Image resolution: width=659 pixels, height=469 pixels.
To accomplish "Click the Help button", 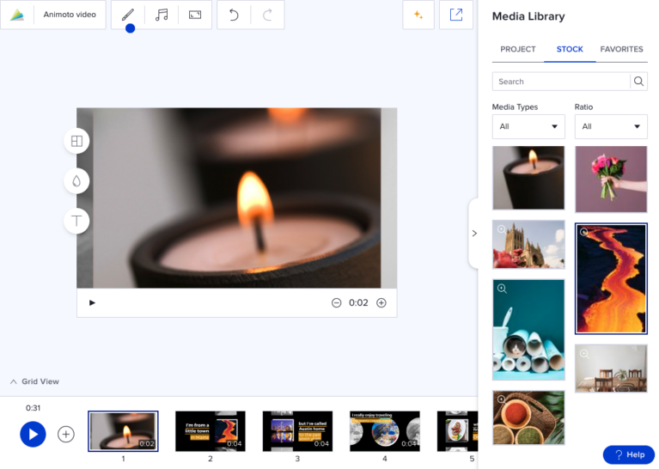I will point(629,454).
